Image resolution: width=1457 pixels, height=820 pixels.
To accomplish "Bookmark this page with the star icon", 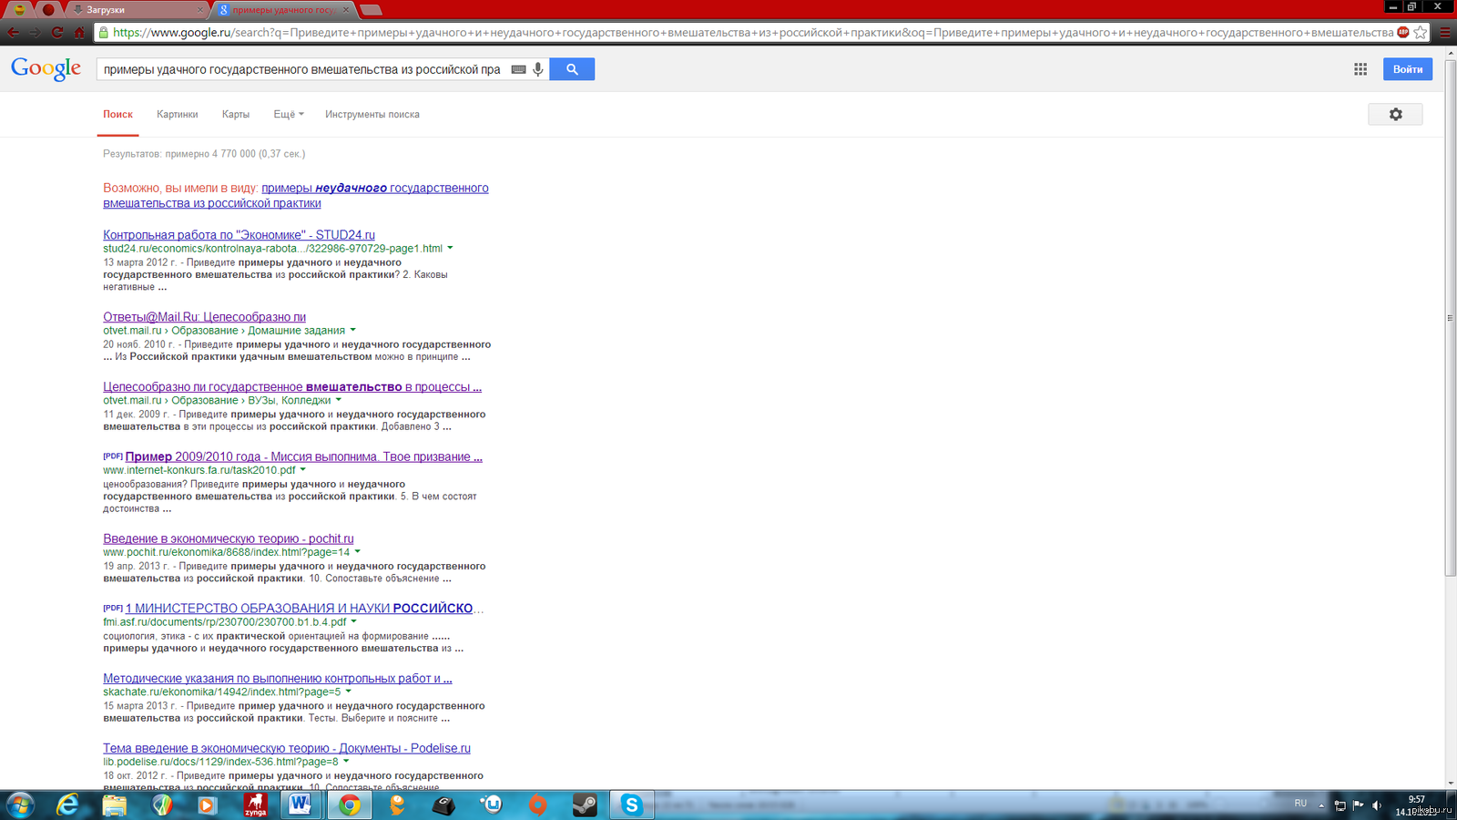I will [1421, 33].
